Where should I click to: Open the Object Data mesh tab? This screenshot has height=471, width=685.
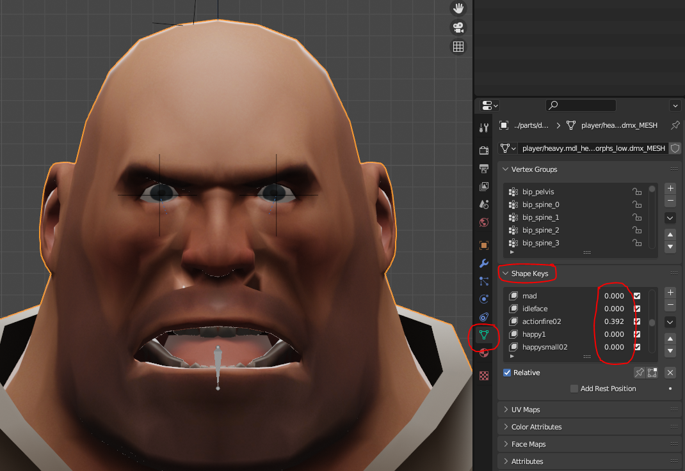483,335
